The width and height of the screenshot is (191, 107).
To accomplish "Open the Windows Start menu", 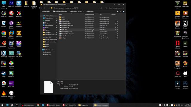I will [2, 105].
